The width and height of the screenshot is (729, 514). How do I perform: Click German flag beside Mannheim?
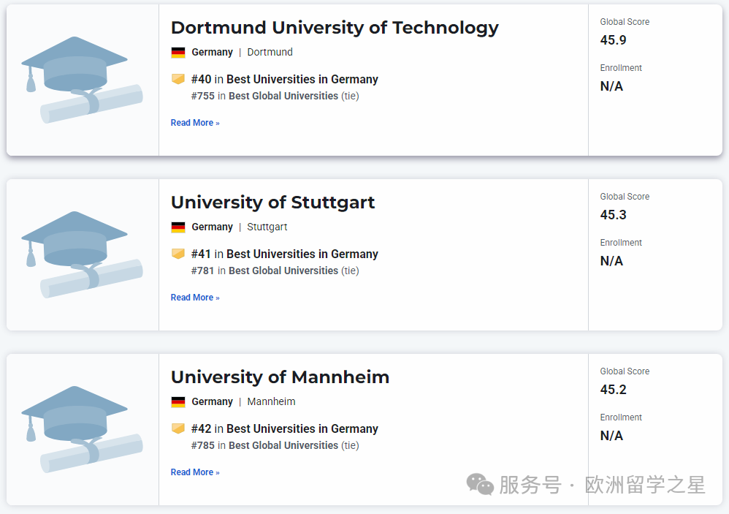coord(178,402)
